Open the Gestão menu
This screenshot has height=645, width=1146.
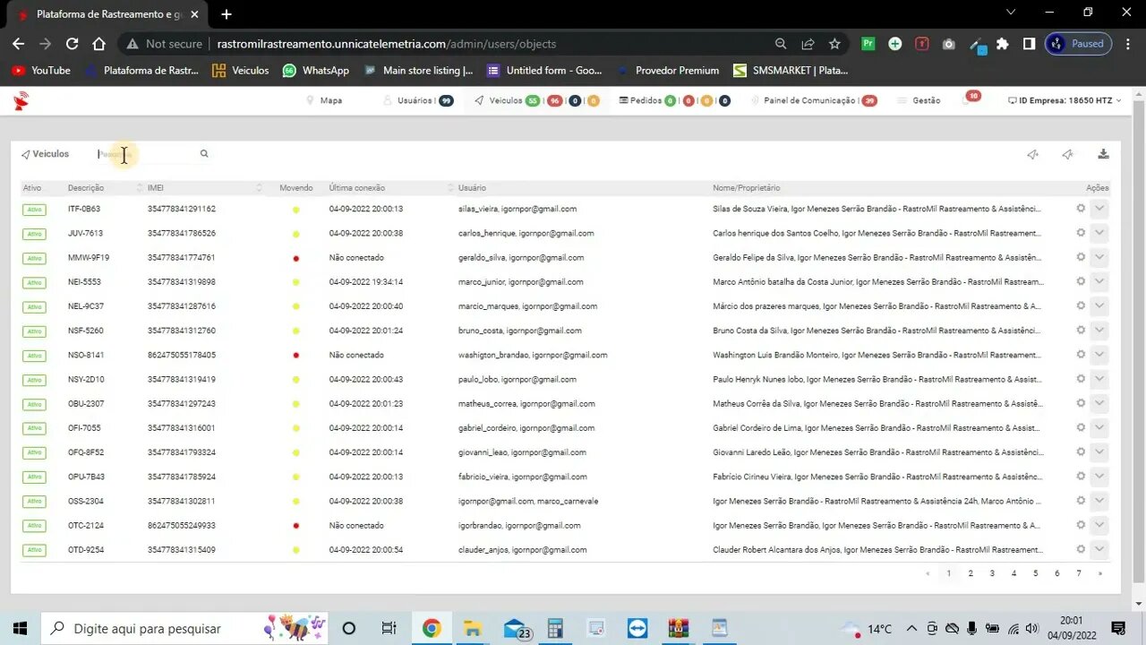pyautogui.click(x=919, y=100)
